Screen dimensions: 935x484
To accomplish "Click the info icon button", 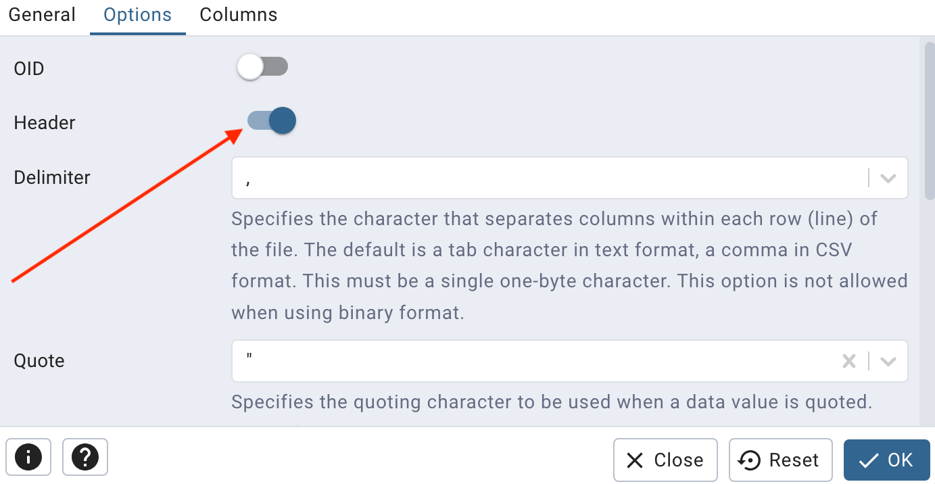I will click(28, 458).
